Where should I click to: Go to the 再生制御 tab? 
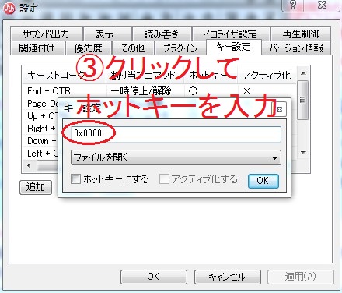pyautogui.click(x=301, y=34)
